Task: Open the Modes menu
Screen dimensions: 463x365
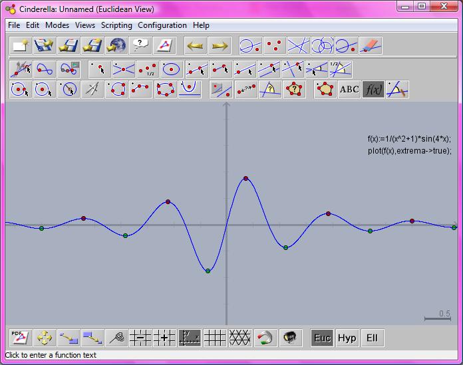Action: pyautogui.click(x=57, y=25)
